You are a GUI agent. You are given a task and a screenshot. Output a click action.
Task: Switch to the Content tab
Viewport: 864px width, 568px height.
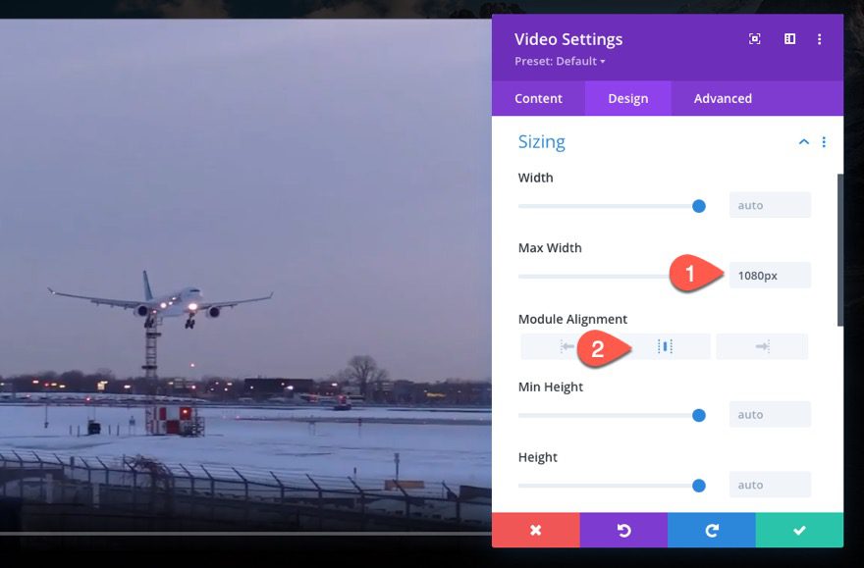click(x=538, y=98)
